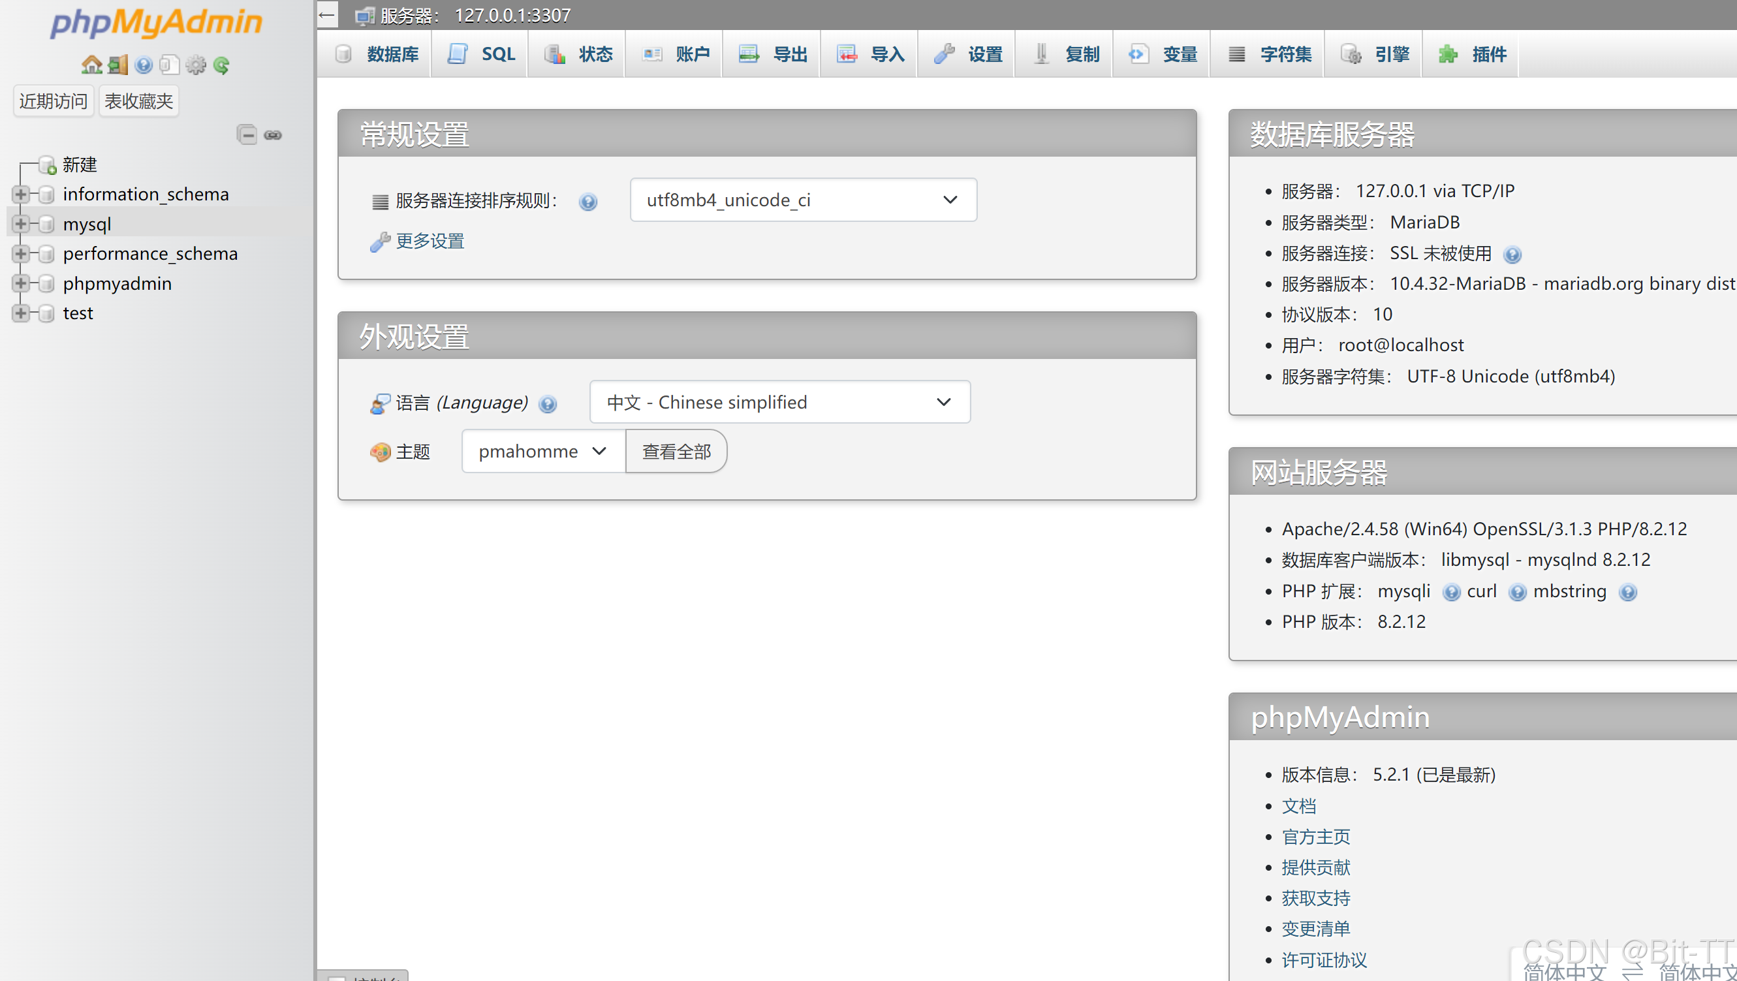The width and height of the screenshot is (1737, 981).
Task: Click help icon beside connection collation label
Action: [x=588, y=202]
